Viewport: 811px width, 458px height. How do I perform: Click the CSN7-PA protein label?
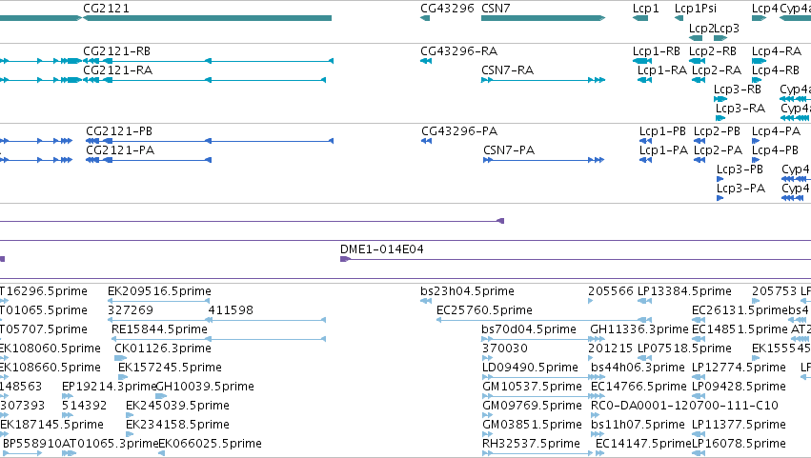[x=509, y=150]
